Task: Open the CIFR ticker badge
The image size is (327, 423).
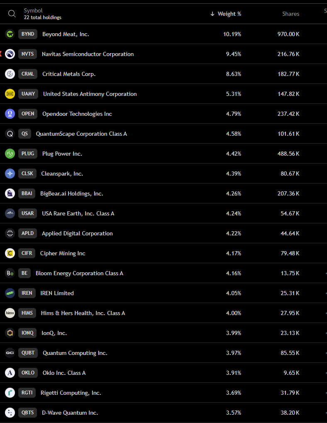Action: click(27, 253)
